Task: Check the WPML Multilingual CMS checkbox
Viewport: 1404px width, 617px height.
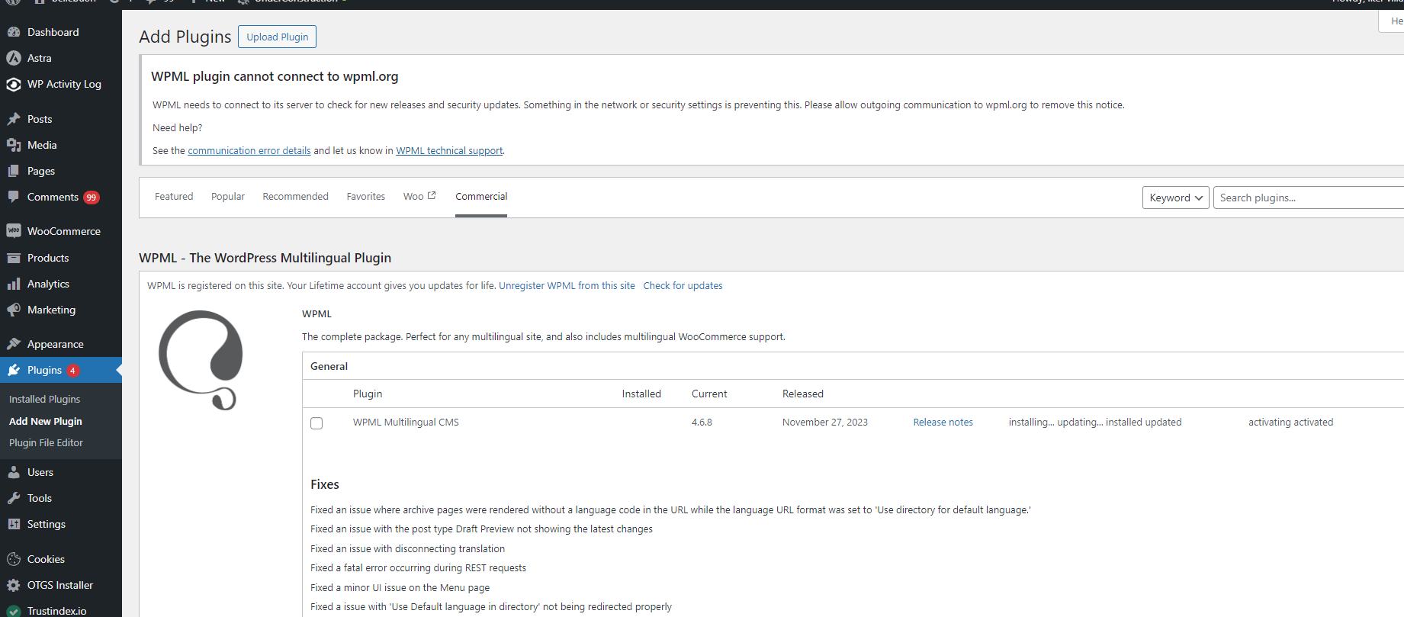Action: (316, 423)
